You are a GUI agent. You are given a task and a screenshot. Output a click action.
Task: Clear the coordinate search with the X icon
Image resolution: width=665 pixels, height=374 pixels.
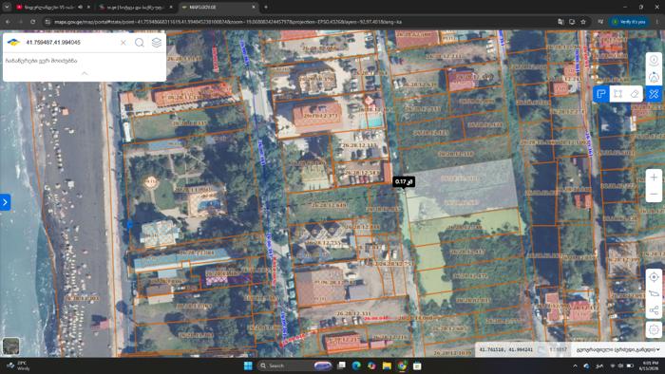point(123,43)
